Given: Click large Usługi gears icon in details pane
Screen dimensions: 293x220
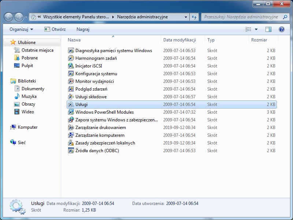Looking at the screenshot, I should pyautogui.click(x=17, y=207).
